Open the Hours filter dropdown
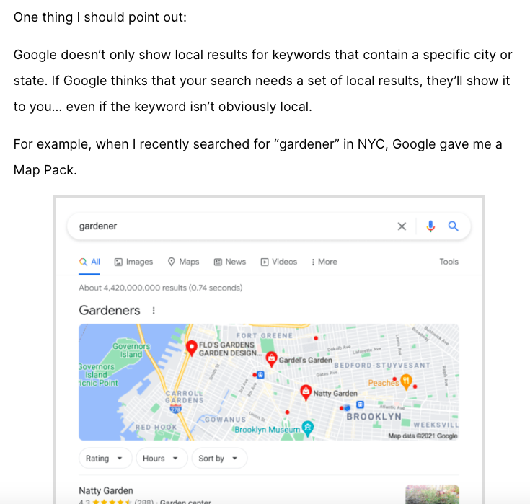 [160, 459]
